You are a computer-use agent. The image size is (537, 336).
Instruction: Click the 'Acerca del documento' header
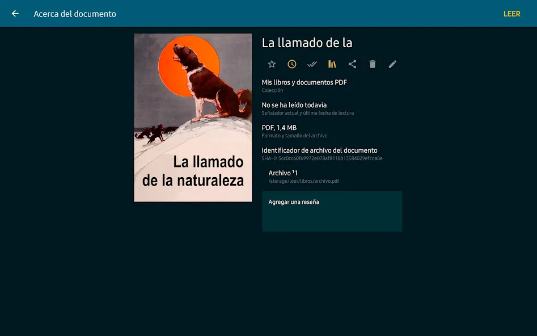click(75, 14)
